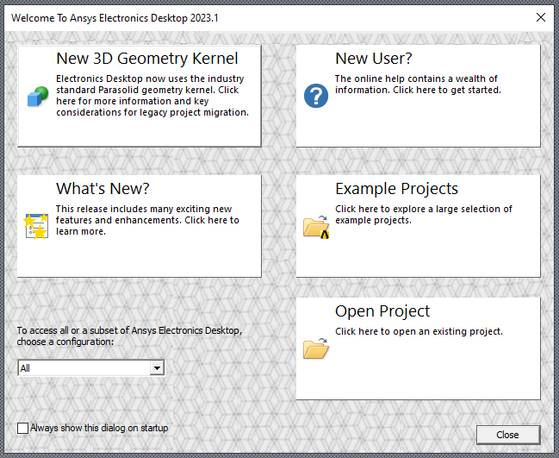Click the blue question mark help icon
This screenshot has width=559, height=458.
pos(316,96)
